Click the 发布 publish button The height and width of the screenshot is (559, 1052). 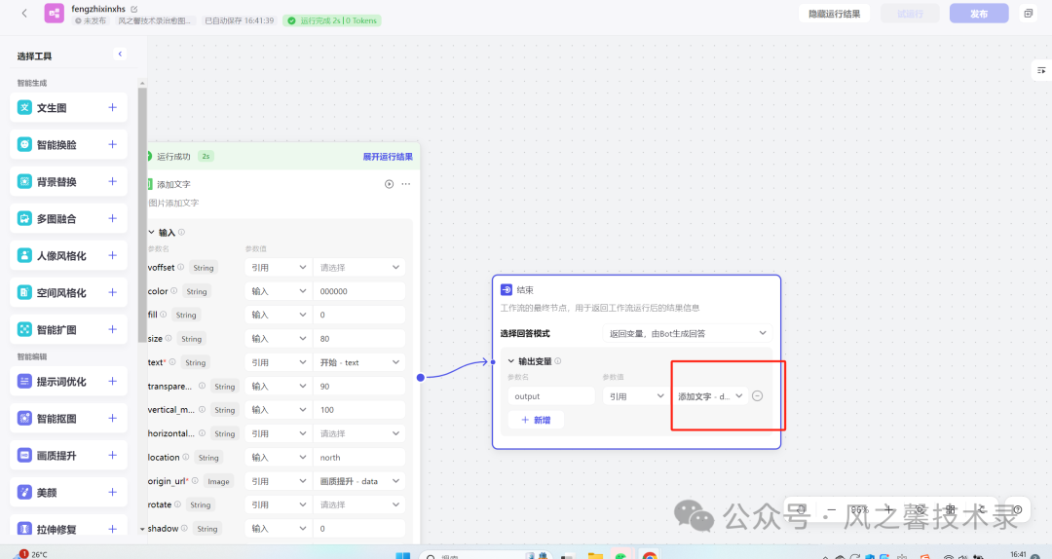coord(979,14)
